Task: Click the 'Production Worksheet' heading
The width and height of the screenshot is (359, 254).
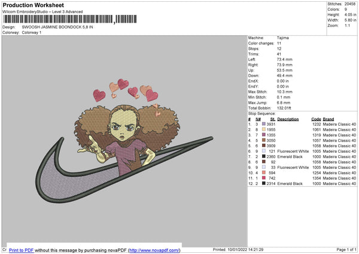Action: tap(33, 5)
